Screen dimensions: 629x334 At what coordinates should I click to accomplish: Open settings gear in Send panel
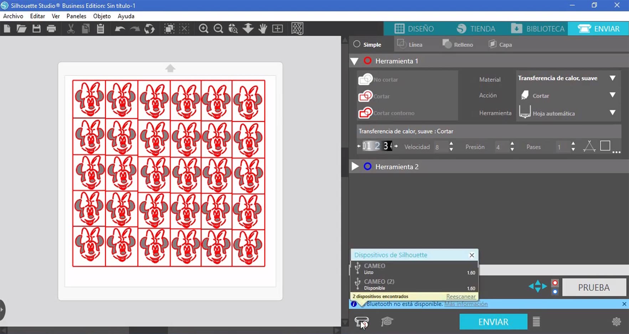[616, 322]
